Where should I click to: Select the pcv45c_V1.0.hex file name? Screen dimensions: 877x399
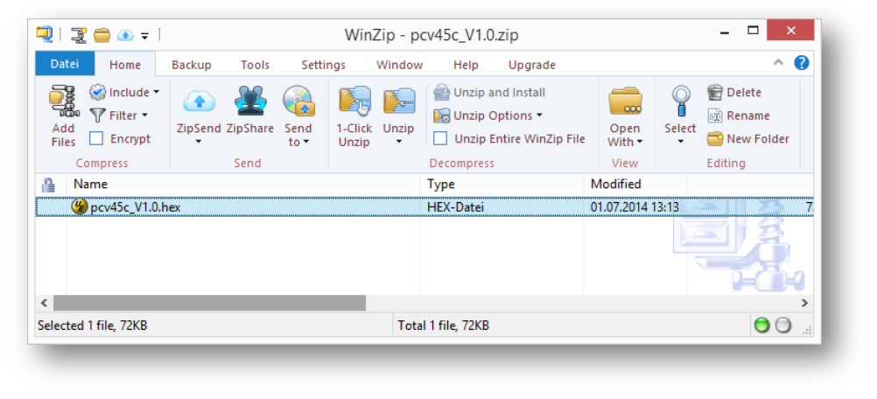tap(136, 207)
